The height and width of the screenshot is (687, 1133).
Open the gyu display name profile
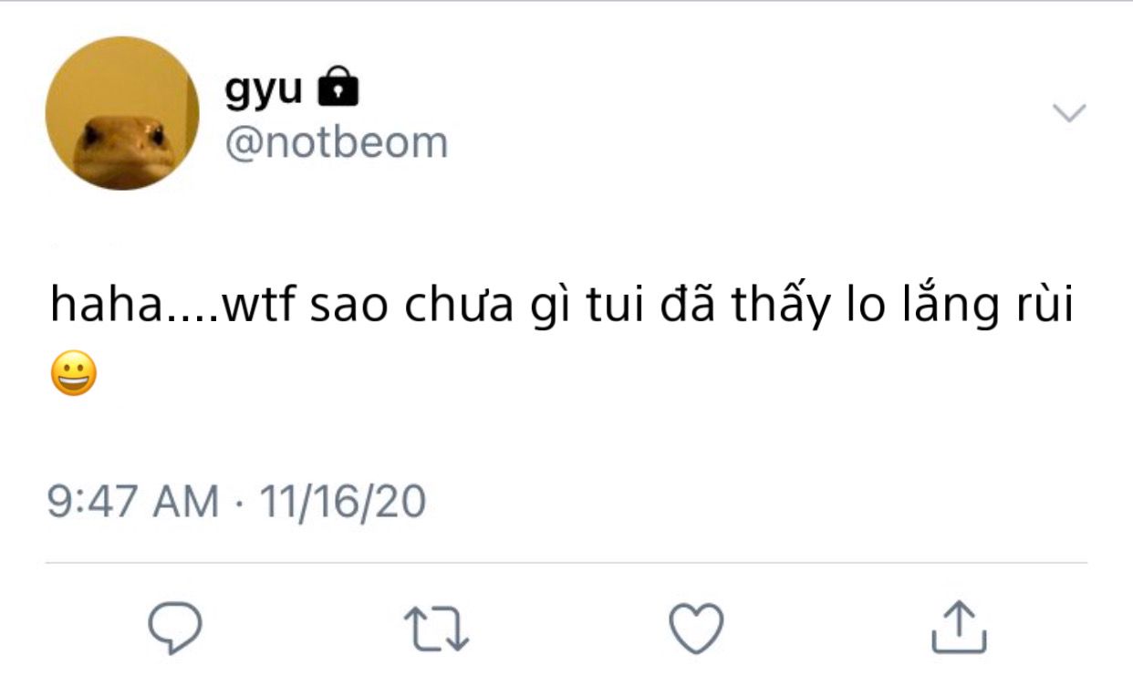tap(264, 89)
